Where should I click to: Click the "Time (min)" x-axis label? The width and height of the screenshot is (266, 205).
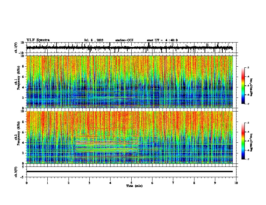[x=134, y=186]
